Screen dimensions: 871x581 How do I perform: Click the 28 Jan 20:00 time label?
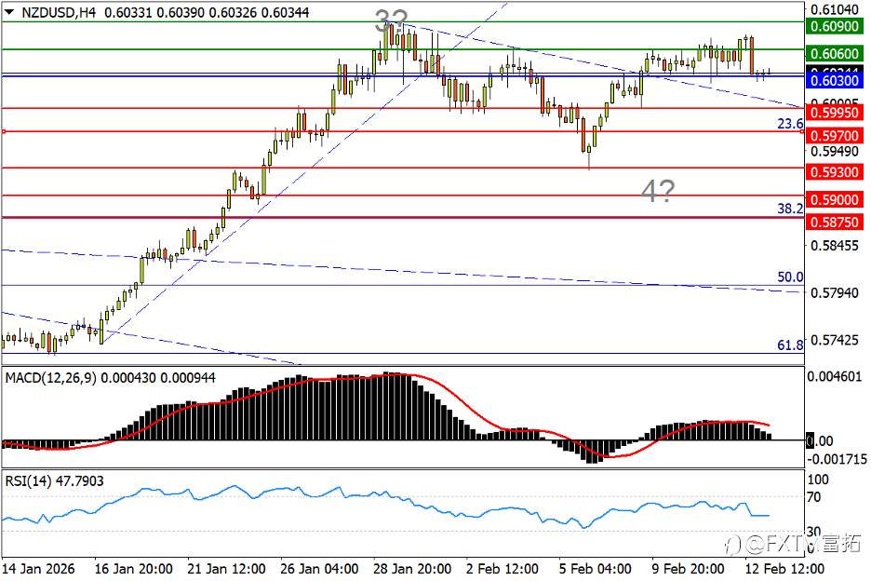click(412, 569)
